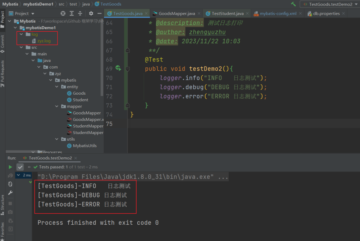Place cursor on empty line 75
360x241 pixels.
[243, 124]
